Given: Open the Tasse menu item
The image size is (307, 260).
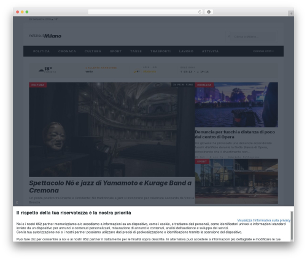Looking at the screenshot, I should click(x=136, y=51).
